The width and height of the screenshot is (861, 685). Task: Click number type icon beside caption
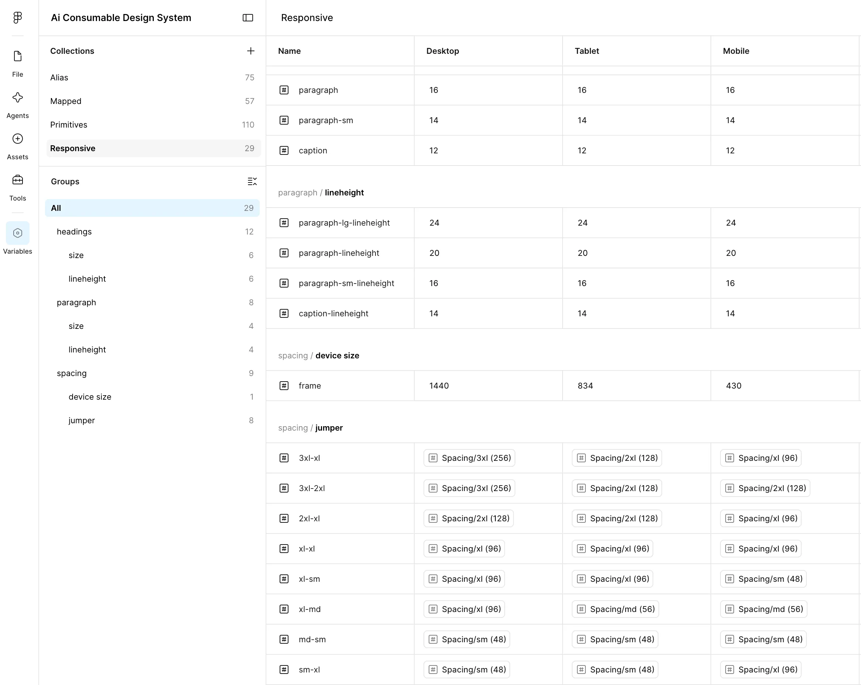284,150
